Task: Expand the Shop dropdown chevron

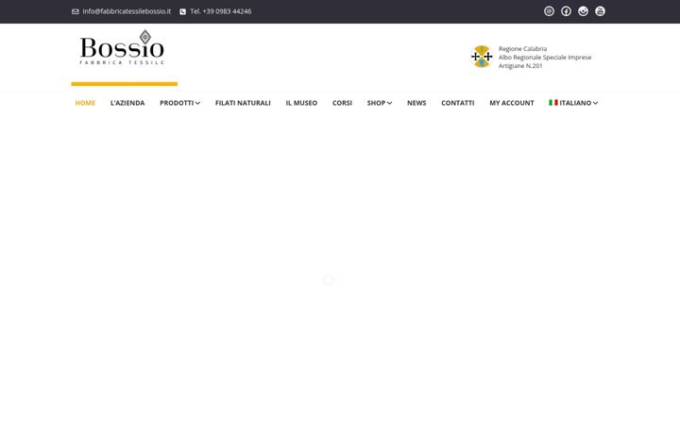Action: pos(389,103)
